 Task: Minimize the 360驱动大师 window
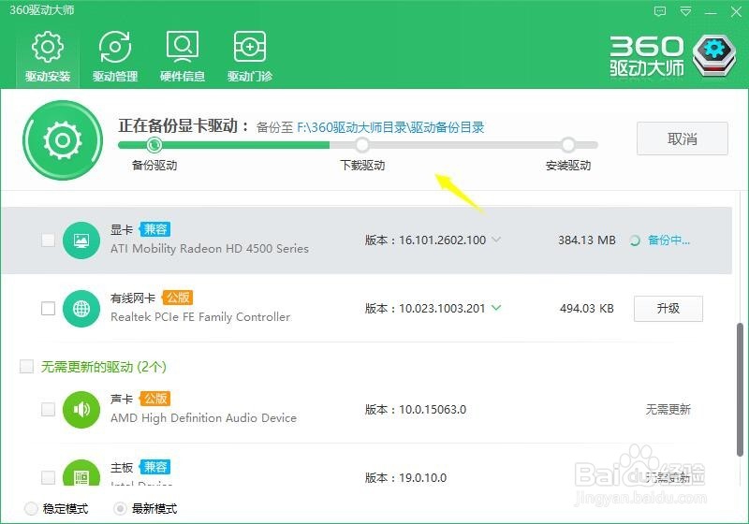pos(711,11)
